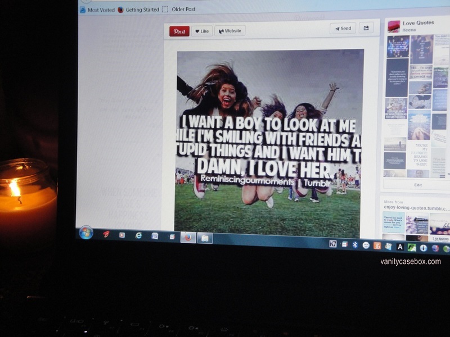Click the Love Quotes board avatar thumbnail
The height and width of the screenshot is (337, 450).
tap(394, 26)
